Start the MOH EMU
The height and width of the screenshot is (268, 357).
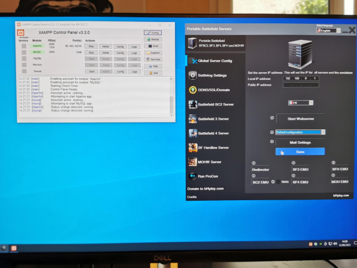pyautogui.click(x=340, y=182)
